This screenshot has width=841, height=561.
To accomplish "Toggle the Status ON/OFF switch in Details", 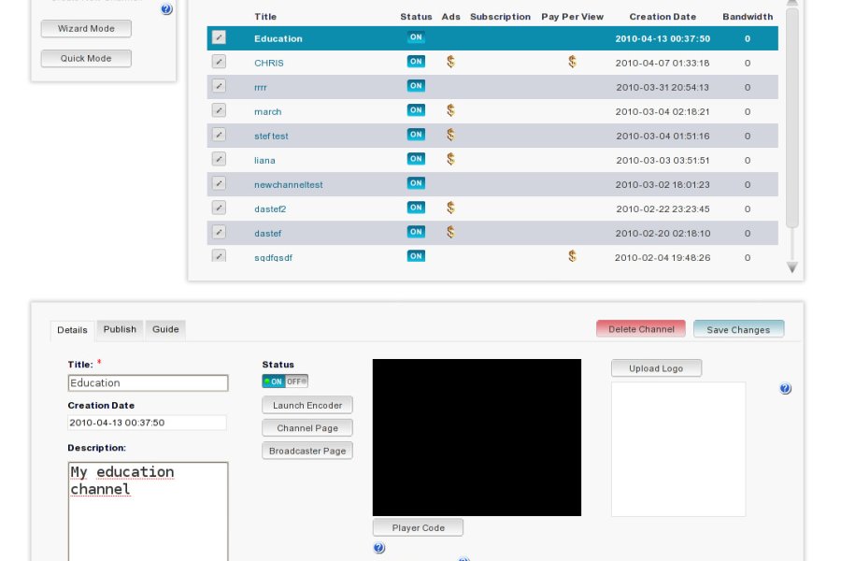I will pyautogui.click(x=285, y=381).
